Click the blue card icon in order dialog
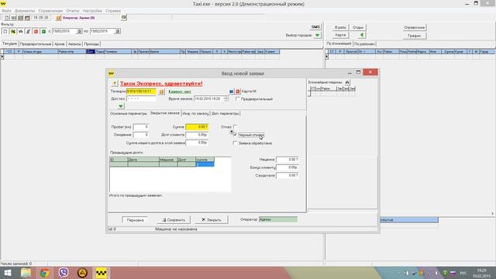The image size is (496, 279). click(x=231, y=91)
